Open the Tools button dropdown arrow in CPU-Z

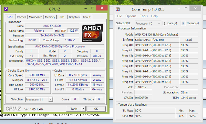83,108
